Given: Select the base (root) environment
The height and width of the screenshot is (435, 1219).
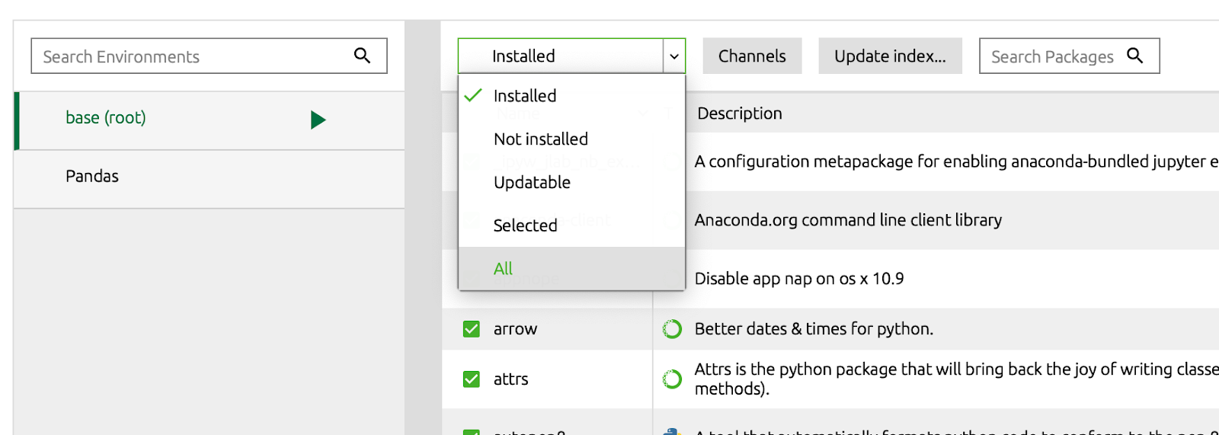Looking at the screenshot, I should (x=106, y=118).
